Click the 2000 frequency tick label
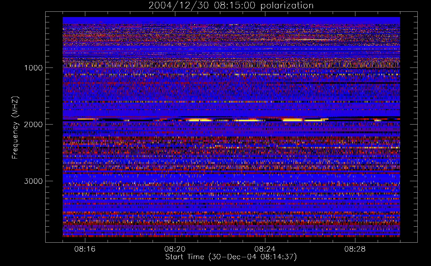Image resolution: width=431 pixels, height=266 pixels. tap(33, 124)
